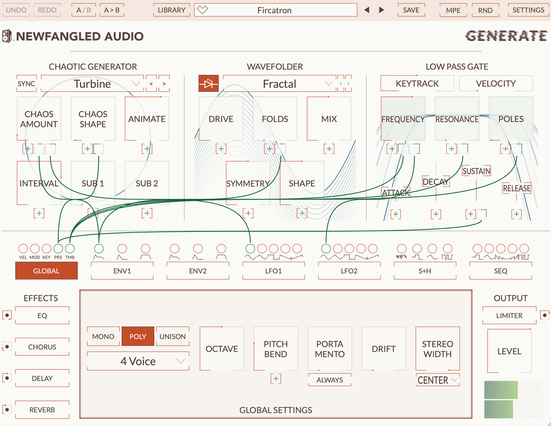551x426 pixels.
Task: Click the CHAOS AMOUNT knob
Action: 39,119
